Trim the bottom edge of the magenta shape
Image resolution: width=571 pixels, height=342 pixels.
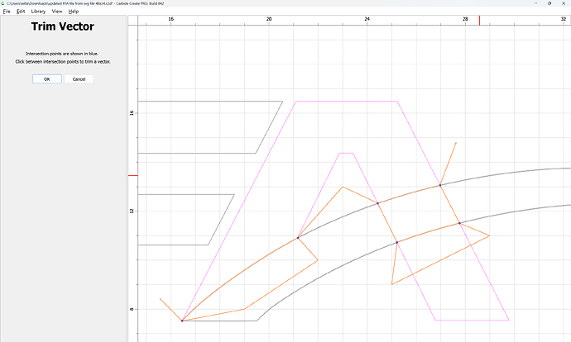coord(472,320)
